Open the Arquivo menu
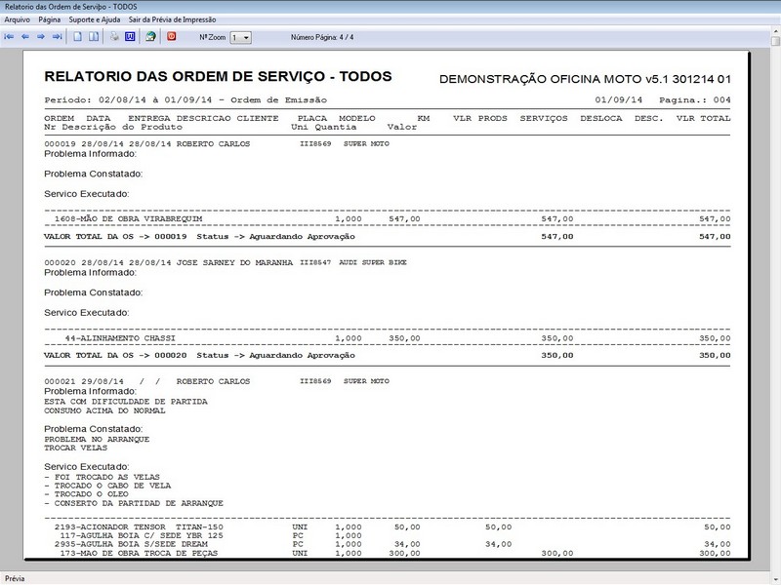 (17, 19)
